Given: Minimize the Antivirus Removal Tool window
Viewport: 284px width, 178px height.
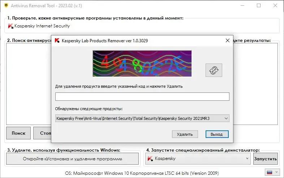Looking at the screenshot, I should (x=241, y=5).
